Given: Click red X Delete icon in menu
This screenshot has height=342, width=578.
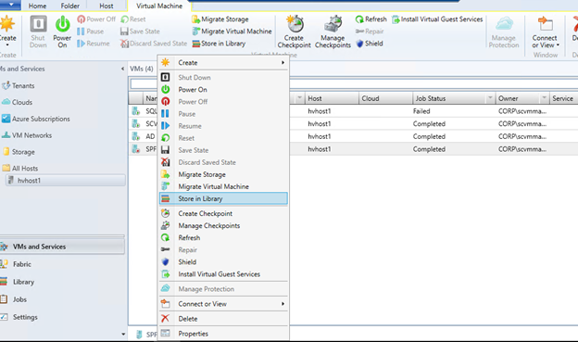Looking at the screenshot, I should point(166,319).
